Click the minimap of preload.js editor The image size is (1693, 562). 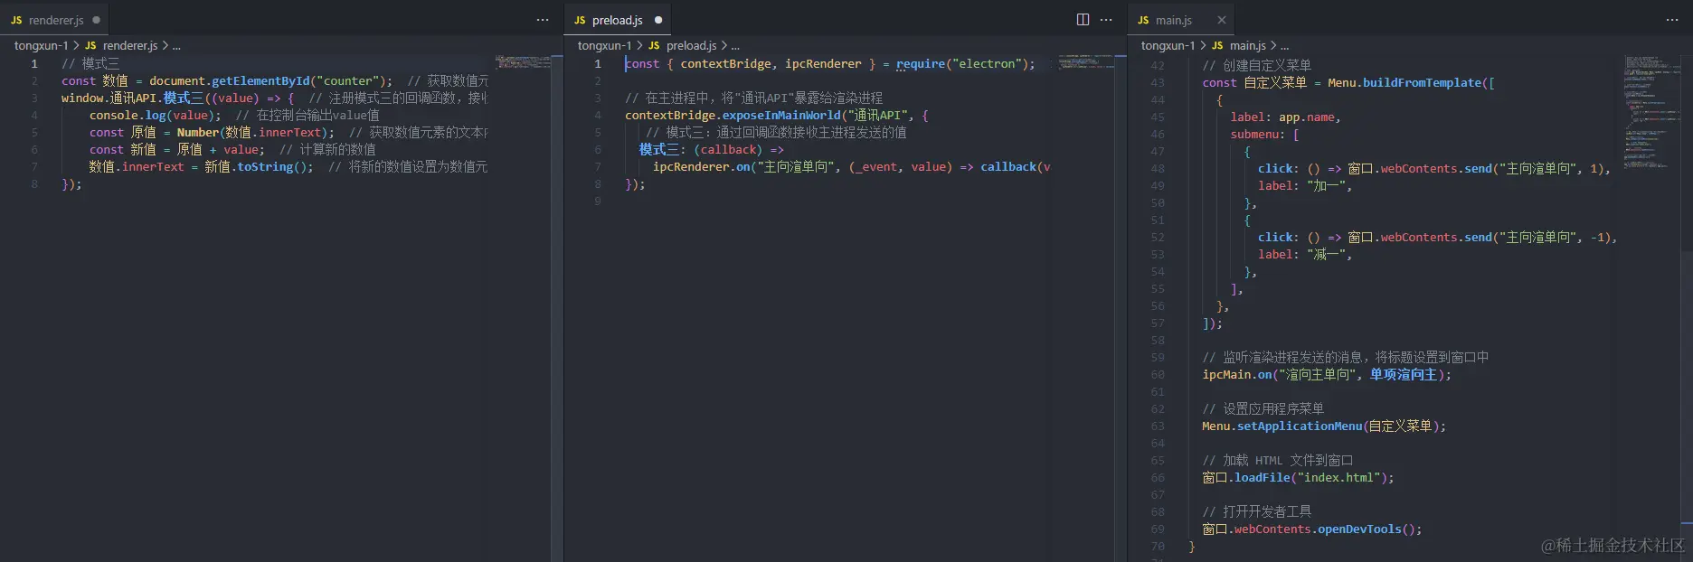pyautogui.click(x=1086, y=61)
